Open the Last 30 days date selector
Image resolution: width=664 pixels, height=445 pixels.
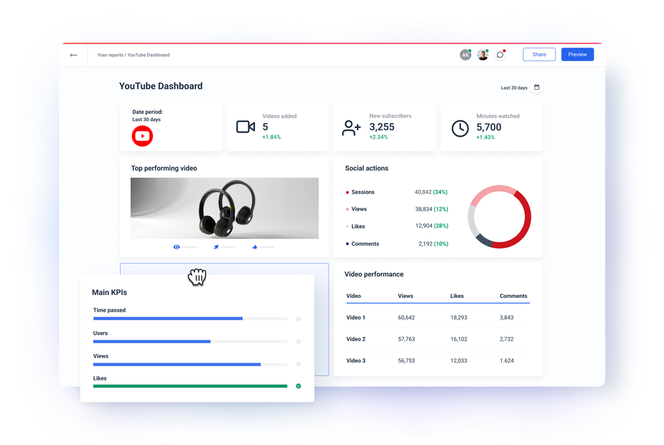(x=513, y=88)
